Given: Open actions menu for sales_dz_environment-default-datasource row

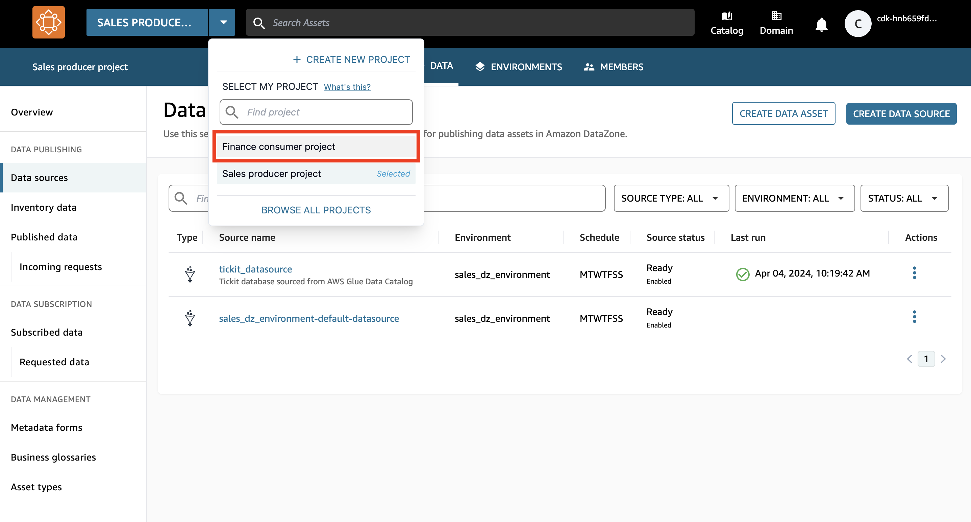Looking at the screenshot, I should 914,317.
